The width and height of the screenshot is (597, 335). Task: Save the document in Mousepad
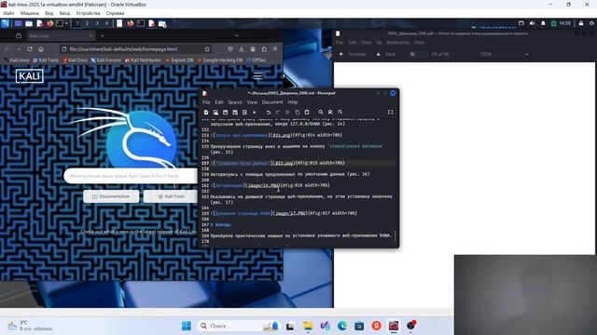[x=226, y=112]
